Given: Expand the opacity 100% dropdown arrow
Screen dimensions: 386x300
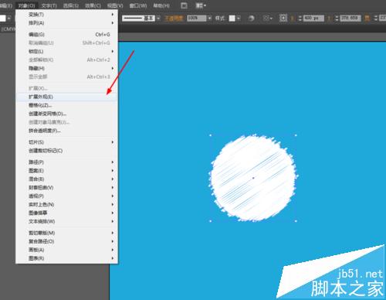Looking at the screenshot, I should click(x=209, y=19).
